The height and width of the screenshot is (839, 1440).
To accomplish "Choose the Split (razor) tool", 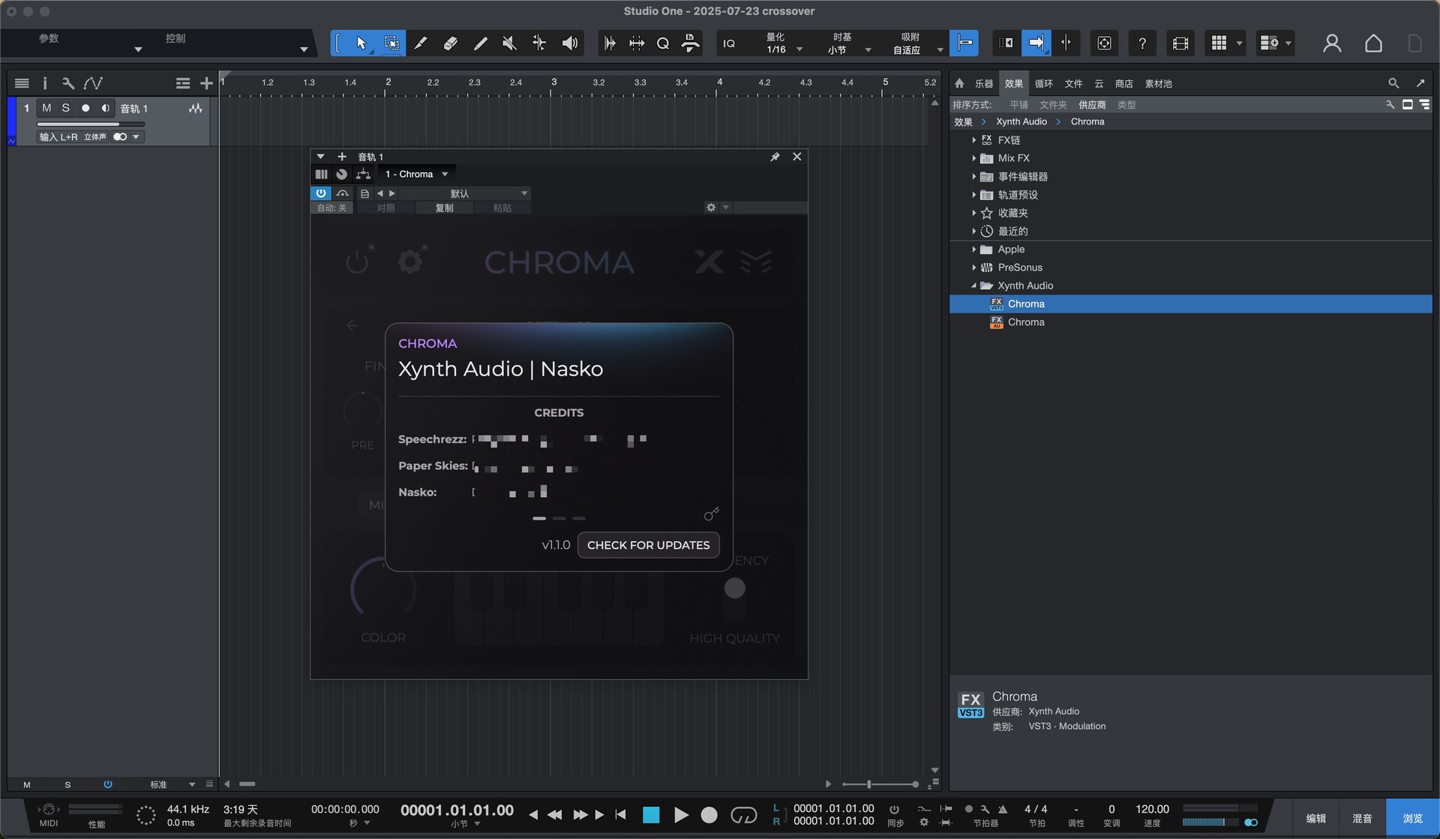I will pyautogui.click(x=421, y=43).
